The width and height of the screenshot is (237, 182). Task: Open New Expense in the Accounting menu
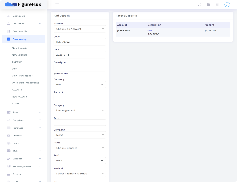(x=20, y=55)
